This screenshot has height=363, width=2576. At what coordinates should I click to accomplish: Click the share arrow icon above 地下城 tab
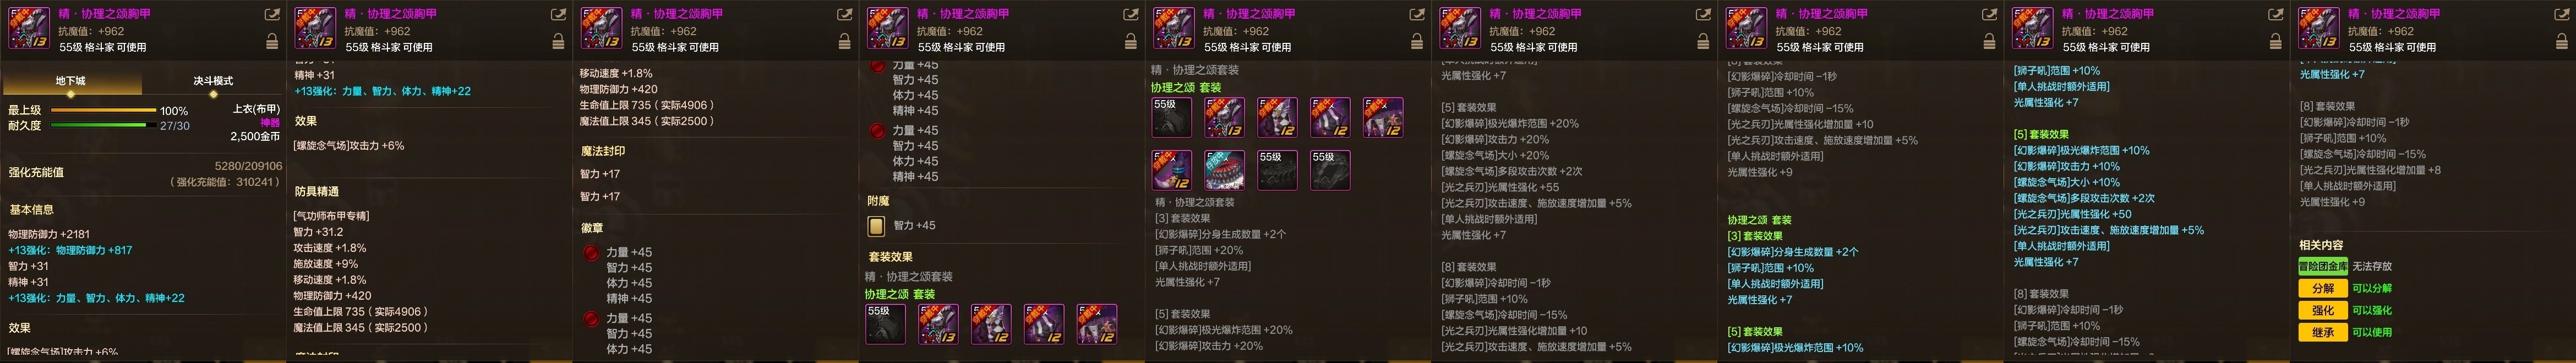tap(272, 15)
